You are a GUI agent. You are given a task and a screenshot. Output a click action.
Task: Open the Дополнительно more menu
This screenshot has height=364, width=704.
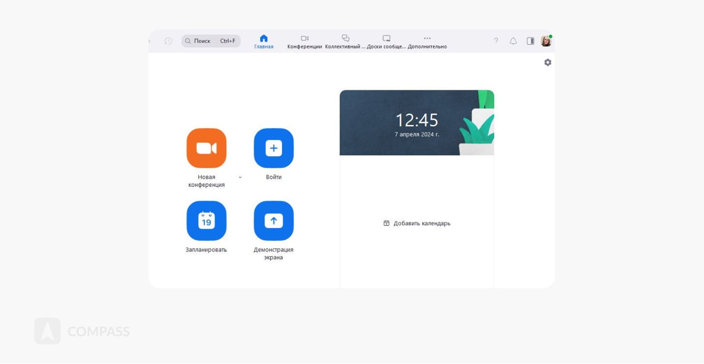[427, 42]
